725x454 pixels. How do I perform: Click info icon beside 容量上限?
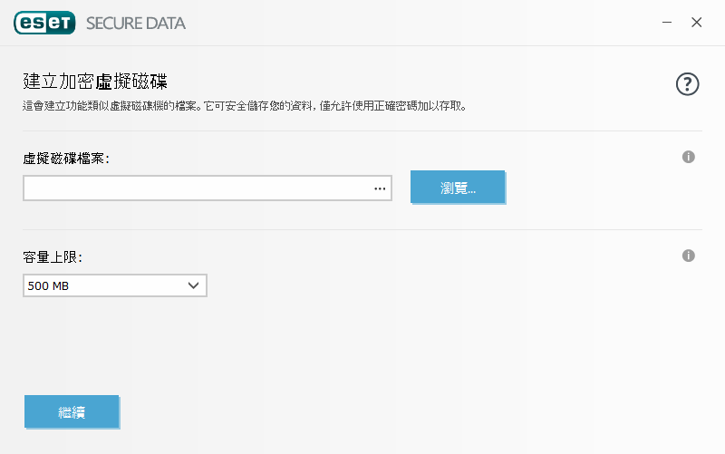pos(688,256)
